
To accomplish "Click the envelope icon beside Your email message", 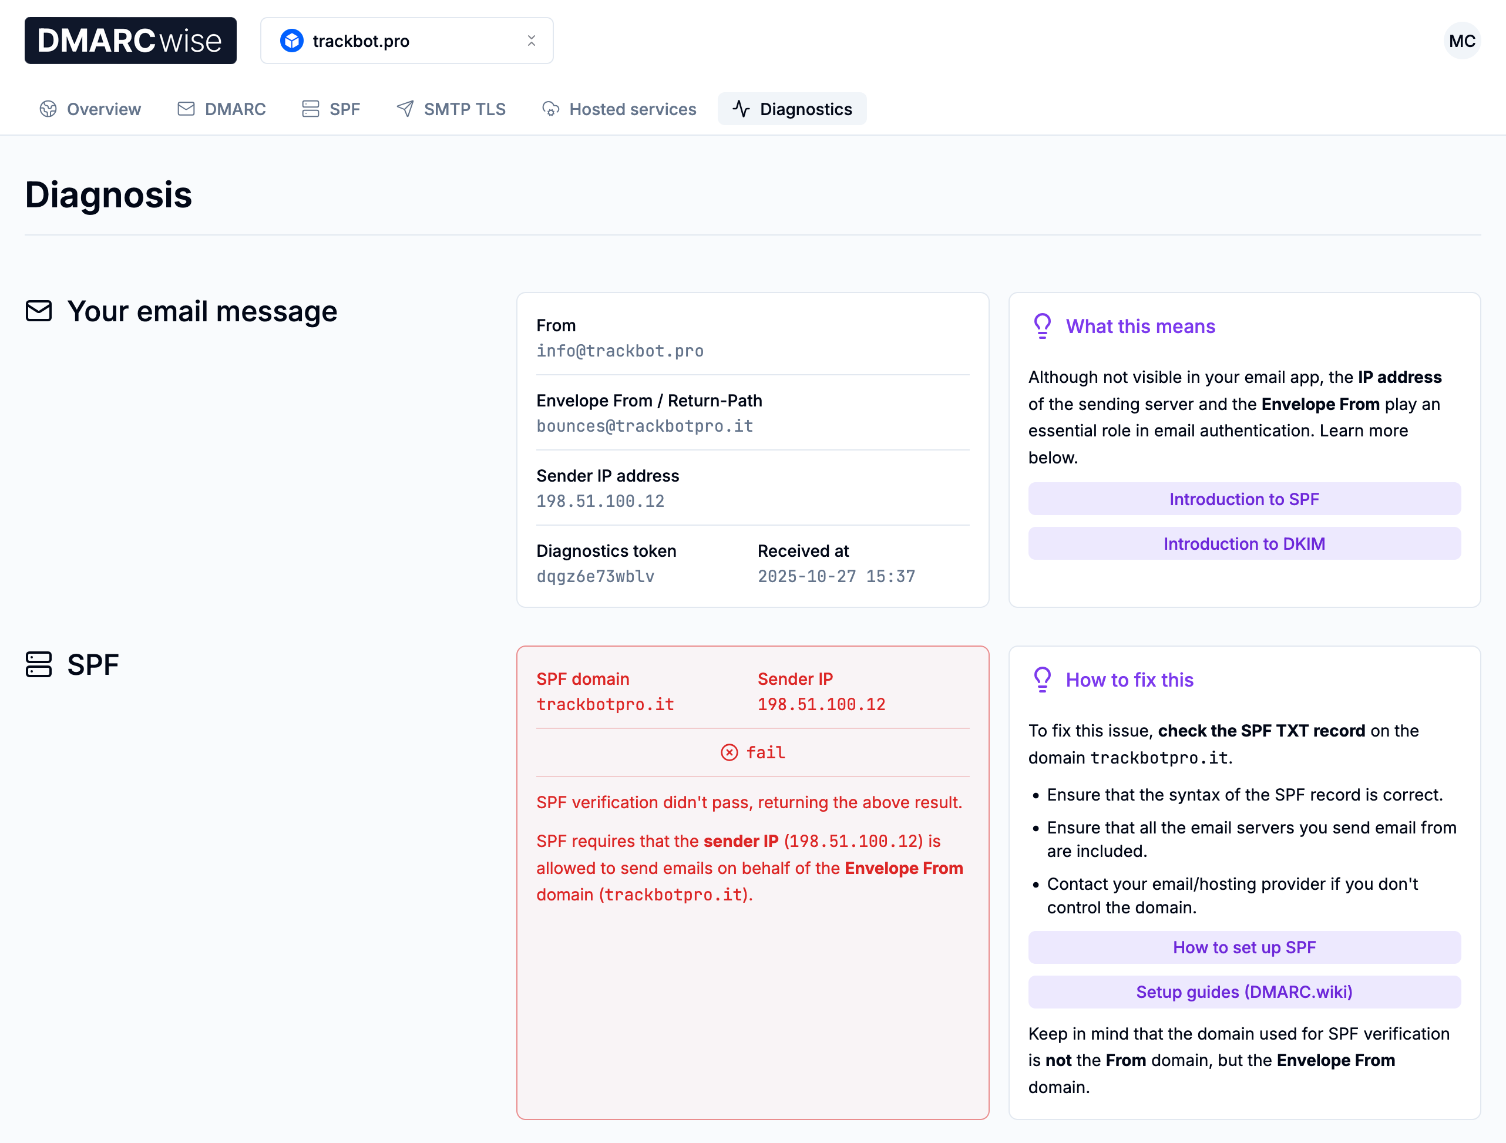I will point(39,311).
